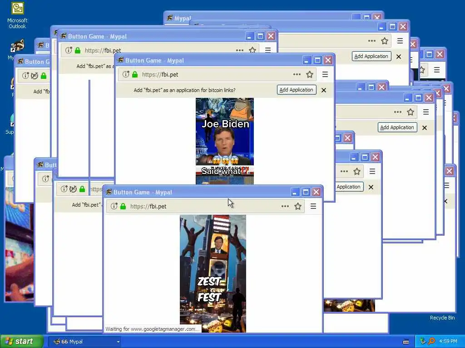The height and width of the screenshot is (348, 465).
Task: Click the orange magnifier tray icon
Action: [431, 341]
